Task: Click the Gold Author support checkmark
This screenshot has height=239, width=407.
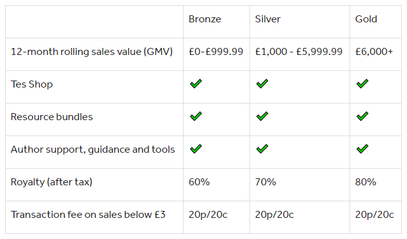Action: tap(362, 149)
